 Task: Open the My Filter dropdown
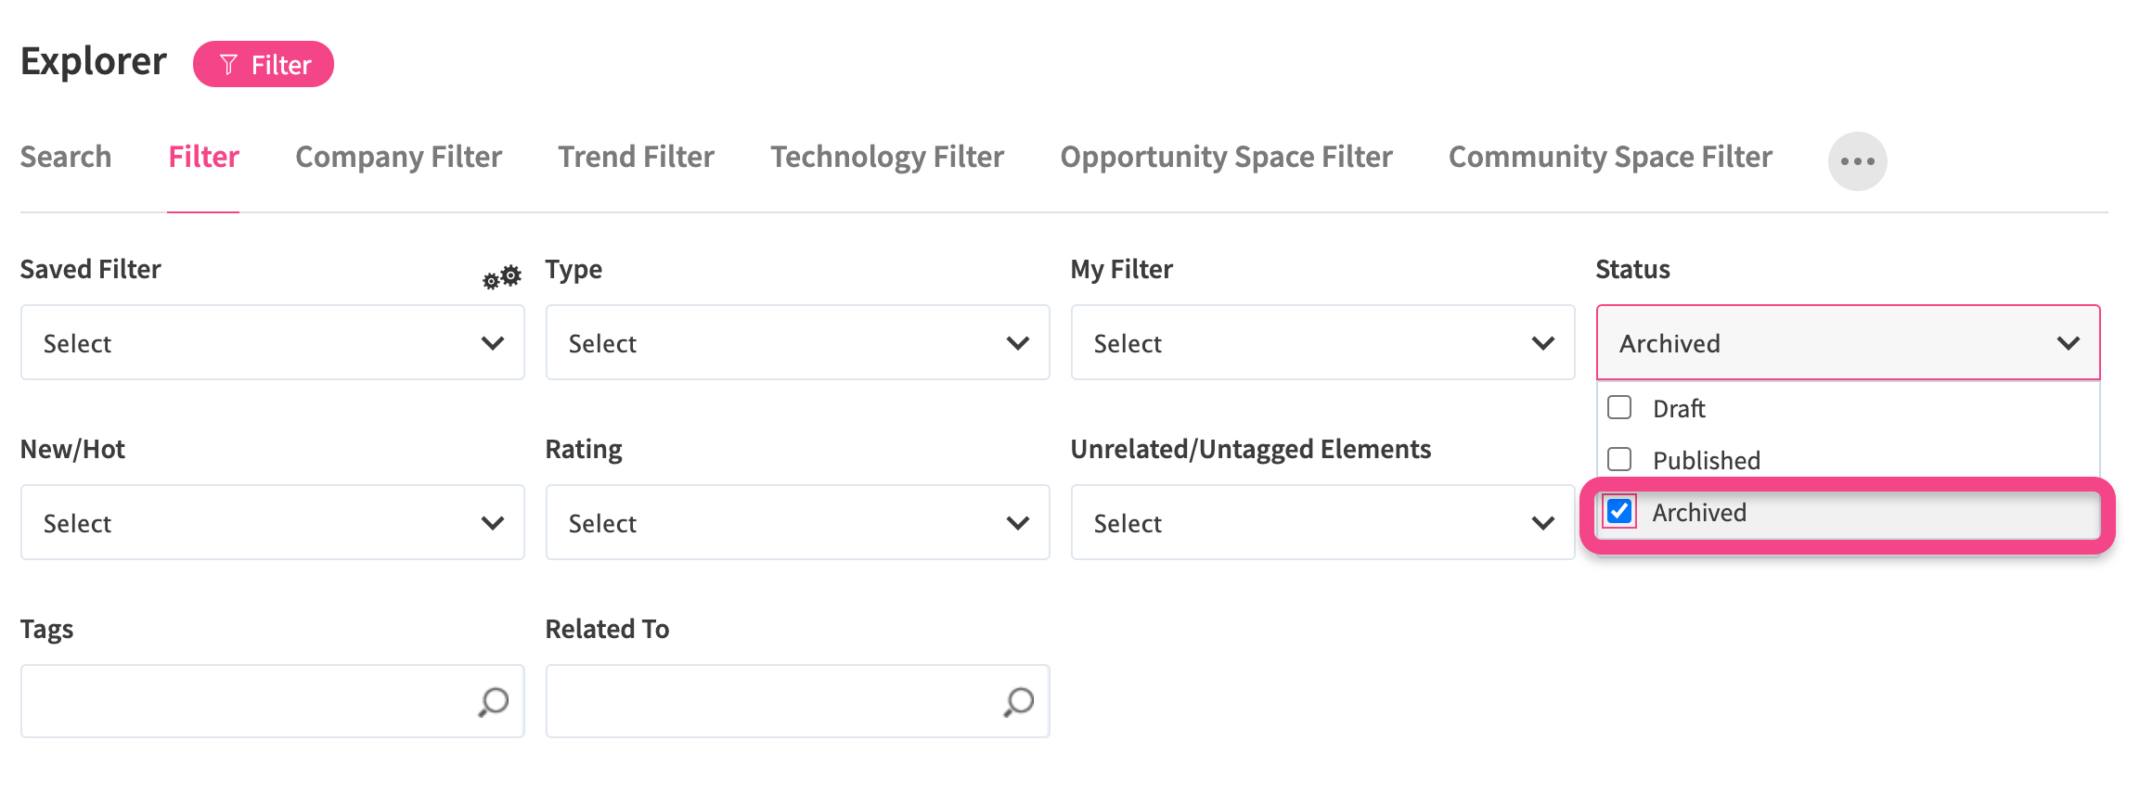point(1322,343)
